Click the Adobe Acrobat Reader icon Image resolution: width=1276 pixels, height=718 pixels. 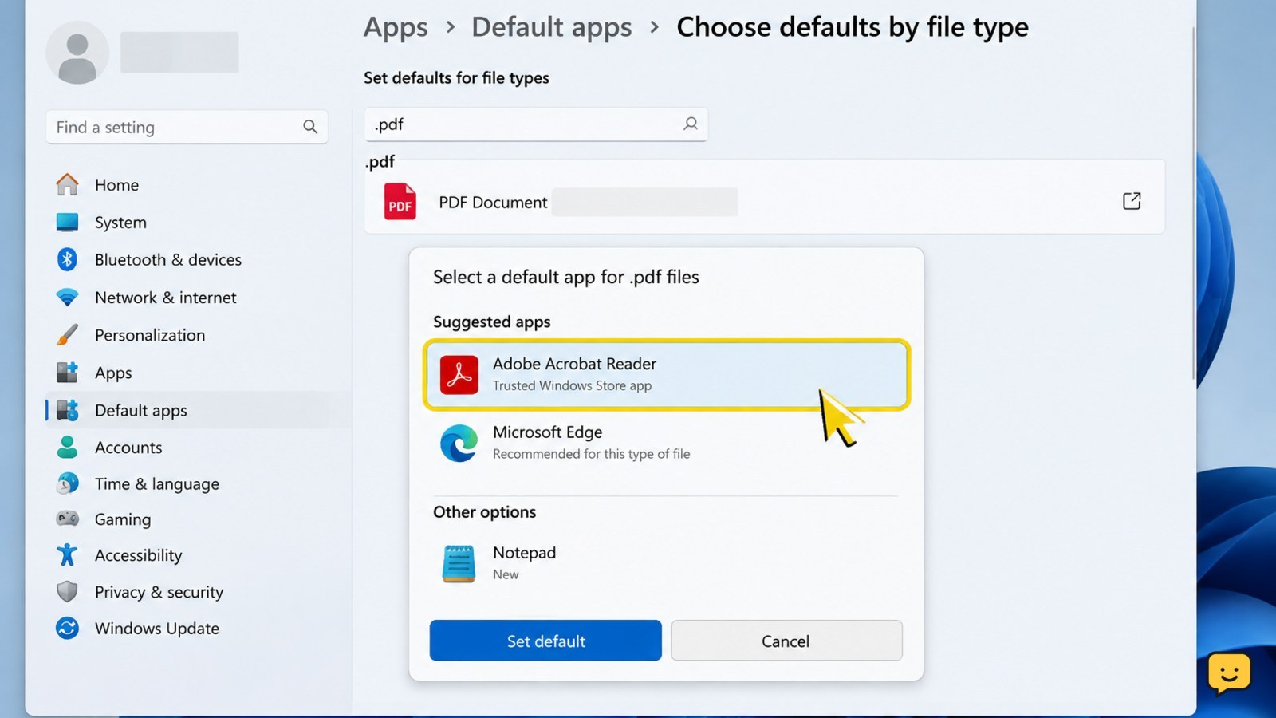tap(459, 375)
